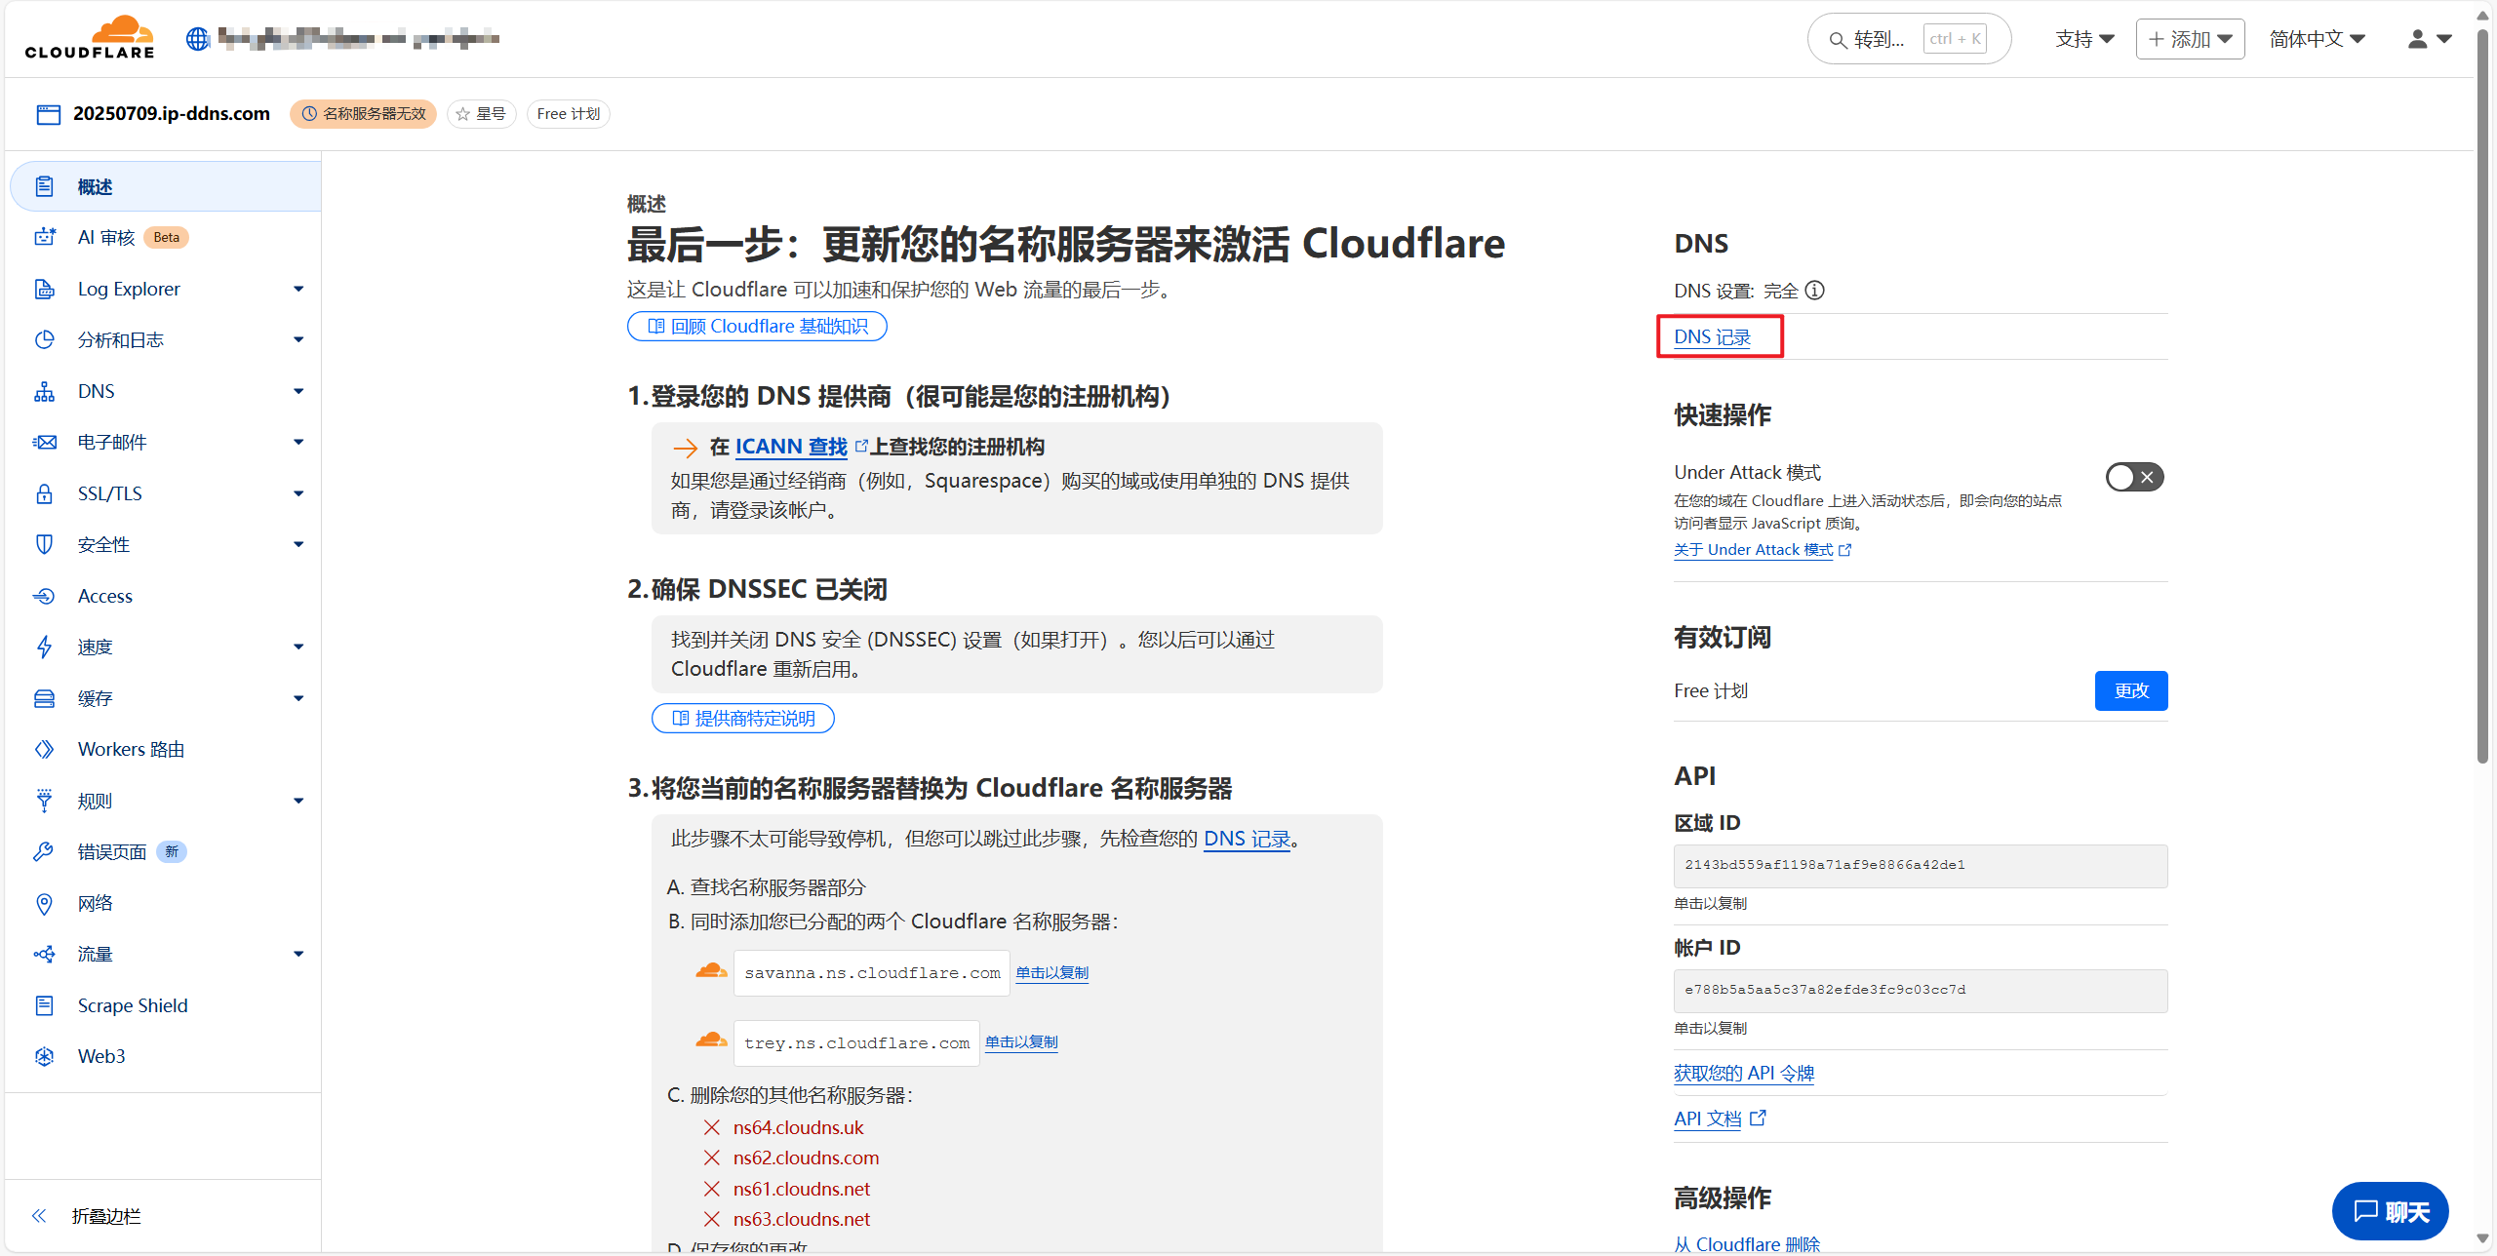Image resolution: width=2497 pixels, height=1256 pixels.
Task: Open the 关于 Under Attack 模式 link
Action: [x=1763, y=550]
